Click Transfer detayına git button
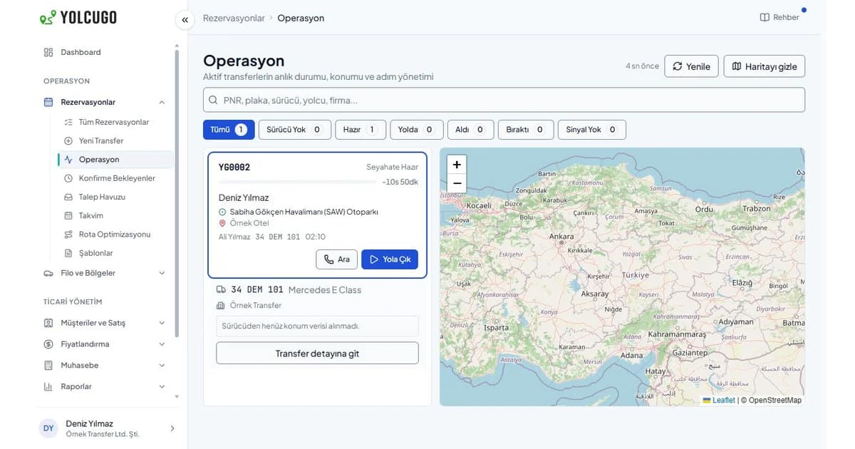This screenshot has width=855, height=449. 317,353
